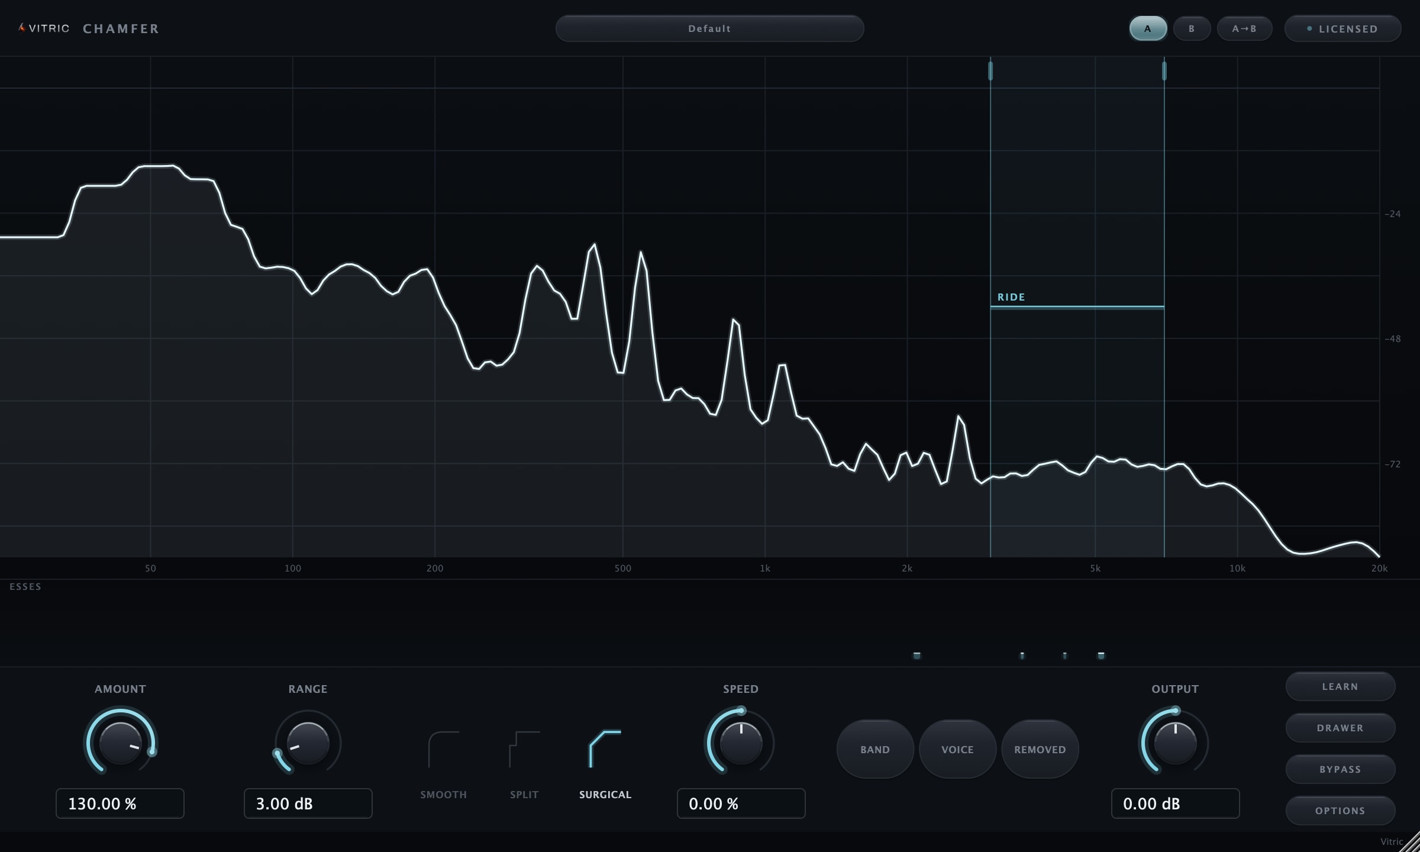Toggle the Band listen button
1420x852 pixels.
pyautogui.click(x=875, y=749)
